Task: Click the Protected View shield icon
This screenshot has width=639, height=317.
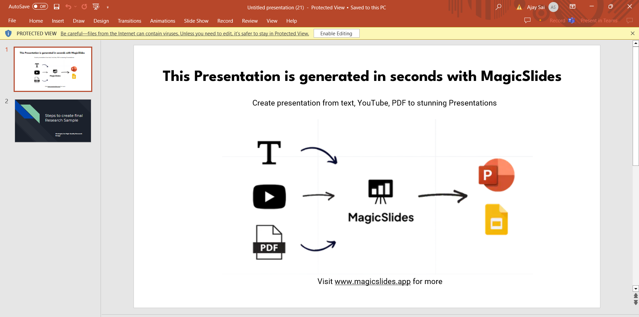Action: (8, 33)
